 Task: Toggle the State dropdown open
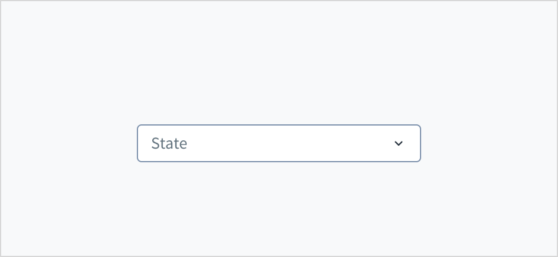[278, 143]
